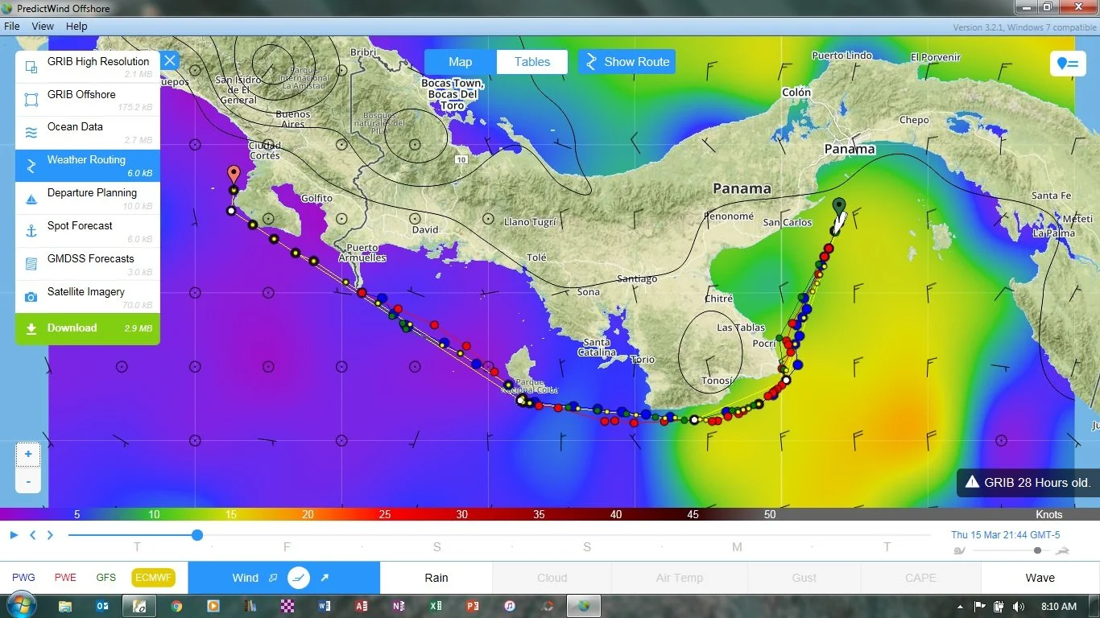Open the GMDSS Forecasts item
This screenshot has height=618, width=1100.
[x=88, y=265]
